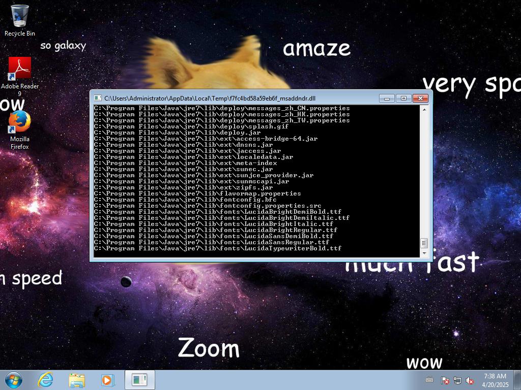Click the console scrollbar thumb
Viewport: 521px width, 390px height.
click(424, 243)
